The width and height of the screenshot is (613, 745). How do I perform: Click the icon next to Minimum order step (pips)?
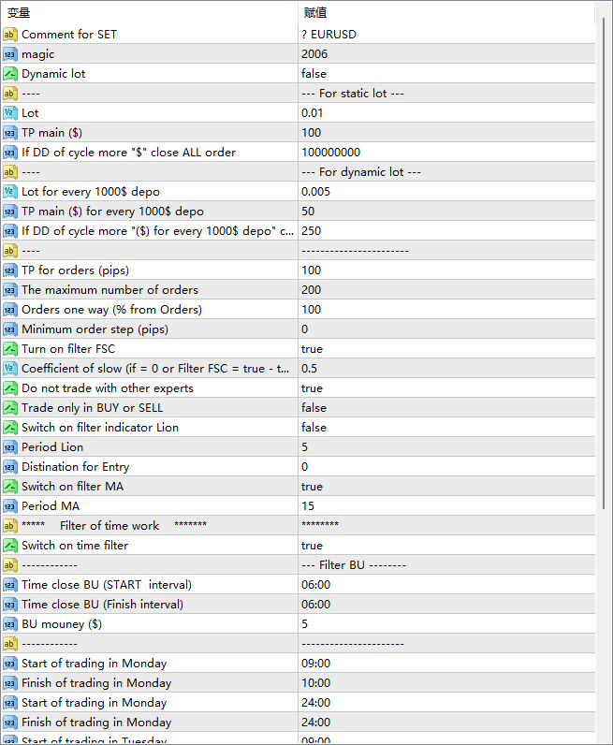(10, 329)
